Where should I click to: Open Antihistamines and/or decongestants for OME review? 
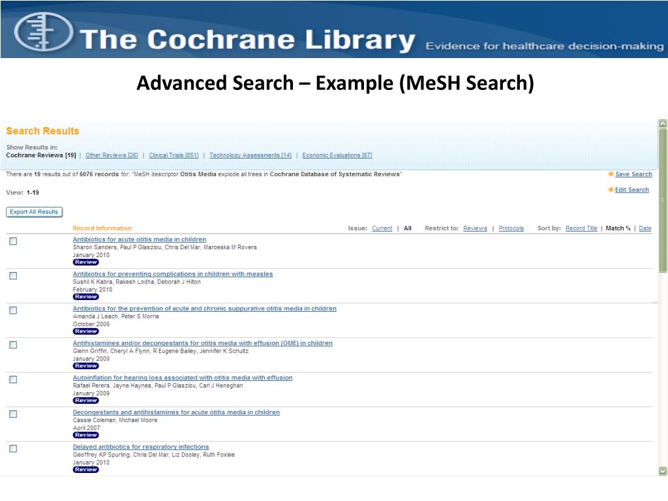point(203,343)
